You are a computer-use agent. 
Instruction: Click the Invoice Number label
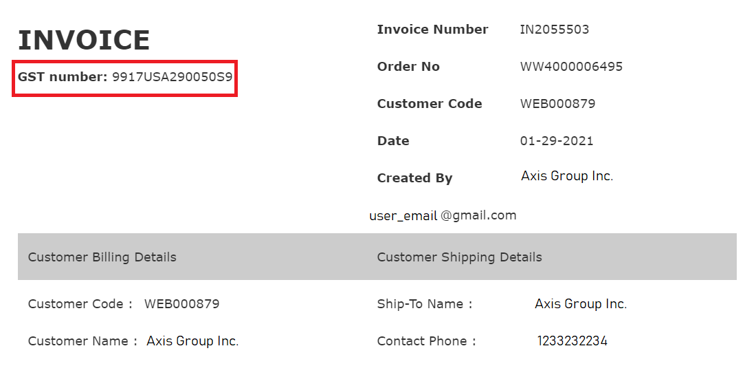click(432, 30)
